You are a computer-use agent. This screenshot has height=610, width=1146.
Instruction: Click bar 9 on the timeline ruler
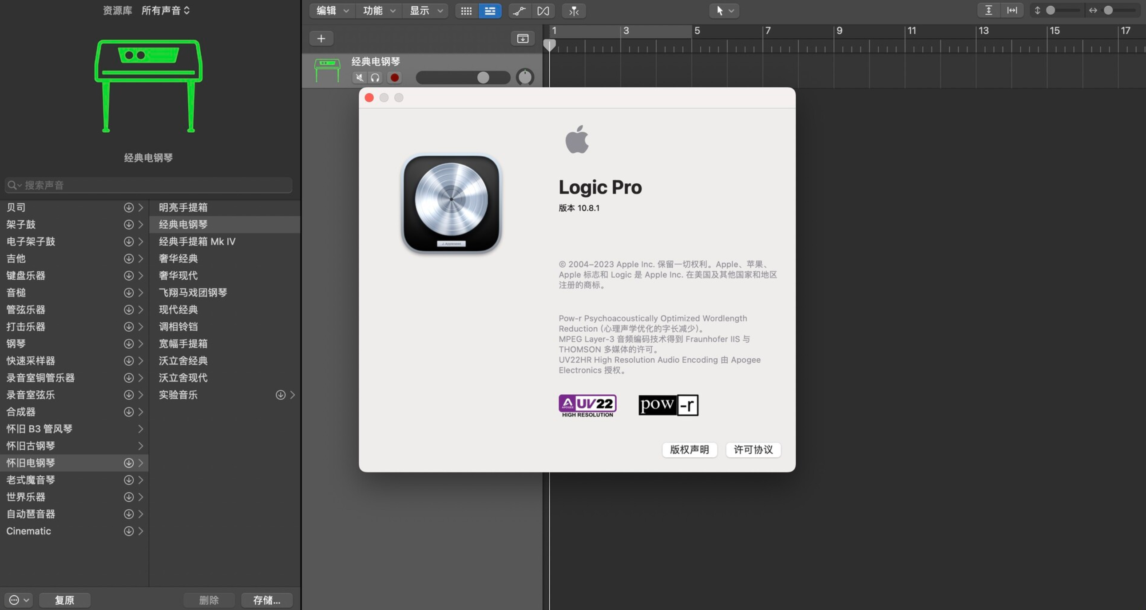[x=839, y=31]
